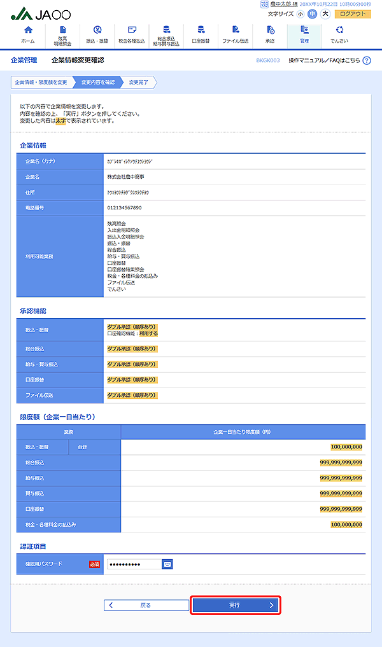
Task: Open approval (承認) menu
Action: point(270,35)
